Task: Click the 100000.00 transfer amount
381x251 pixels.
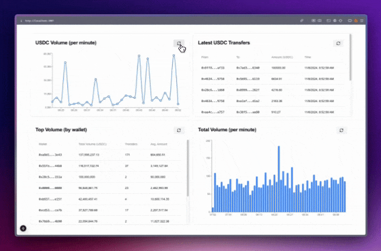Action: click(278, 68)
